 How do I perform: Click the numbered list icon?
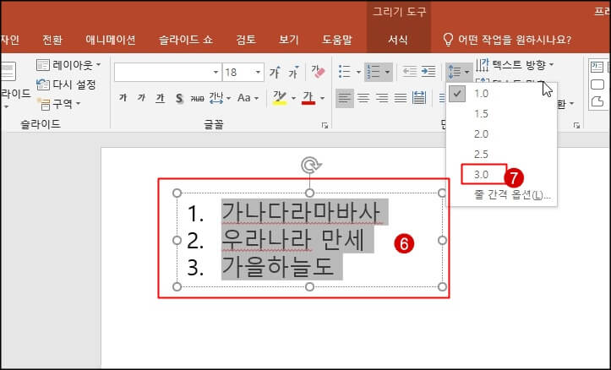pyautogui.click(x=374, y=72)
